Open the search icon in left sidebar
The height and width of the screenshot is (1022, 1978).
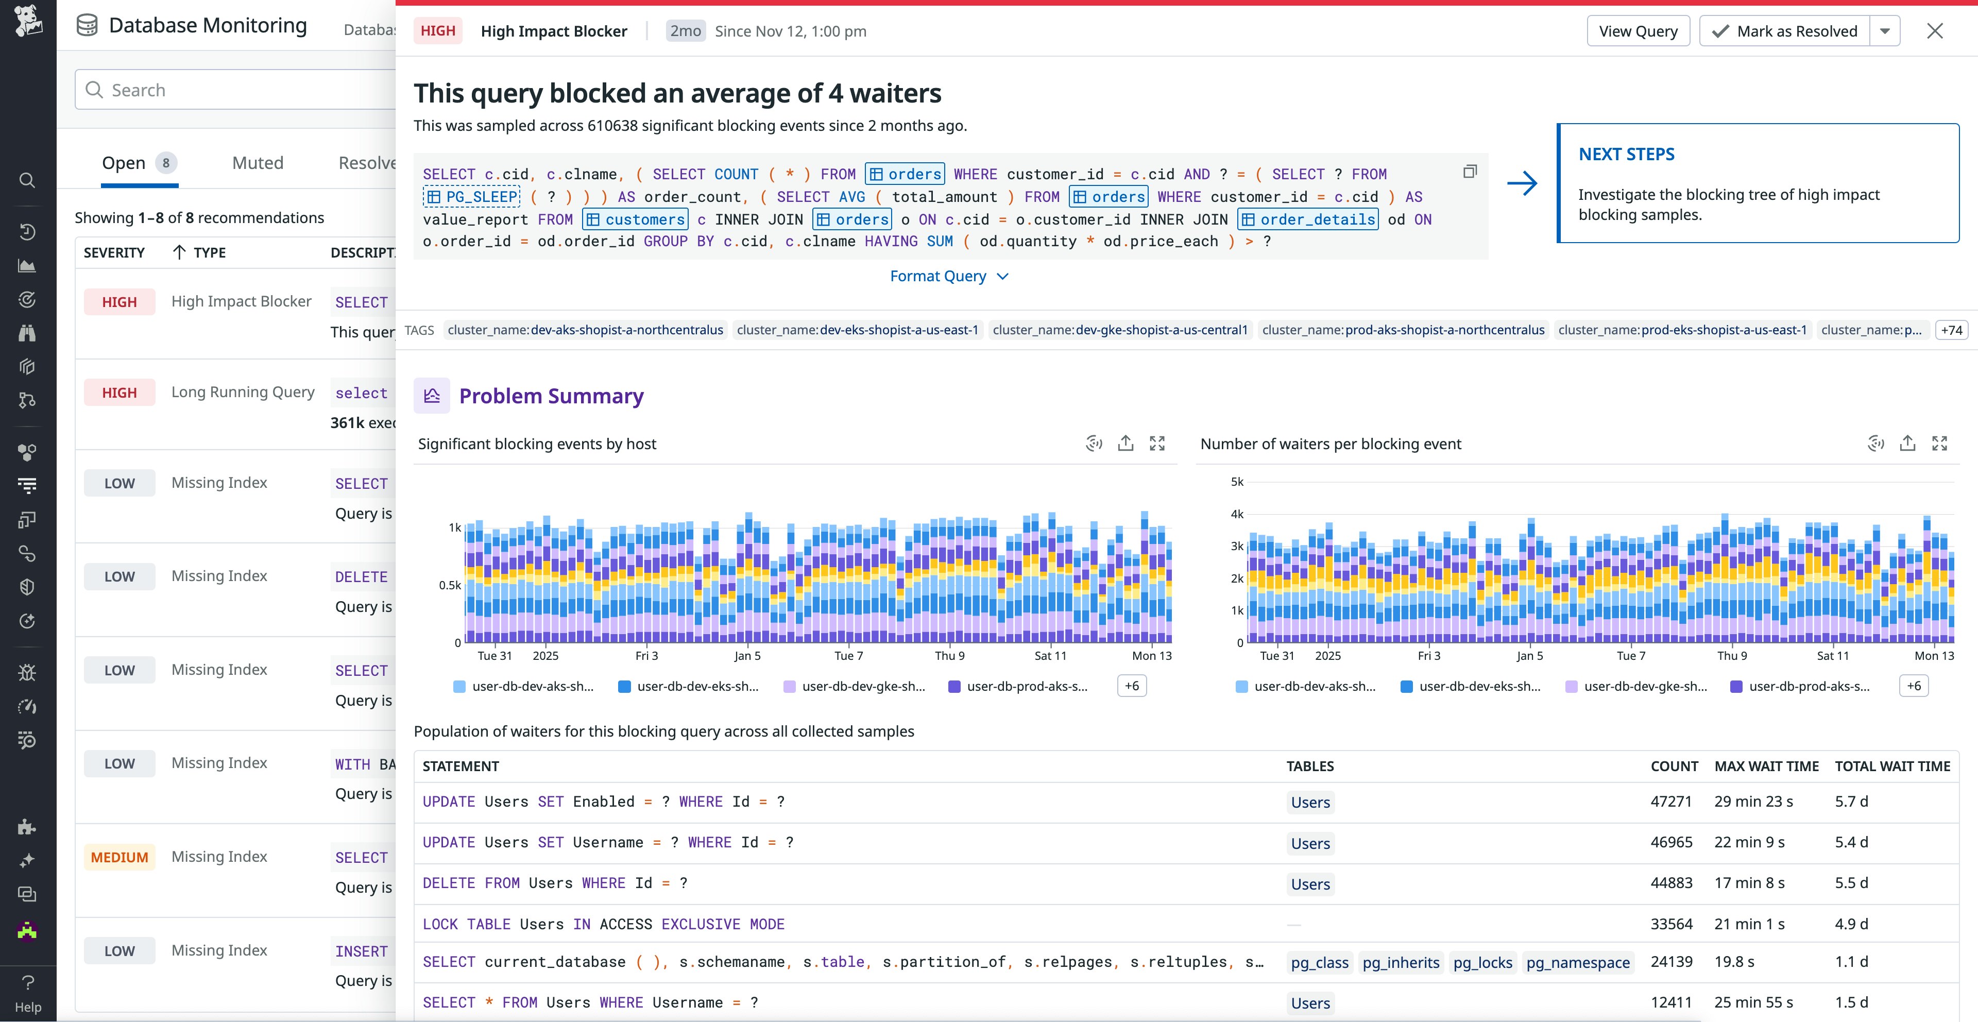coord(27,180)
